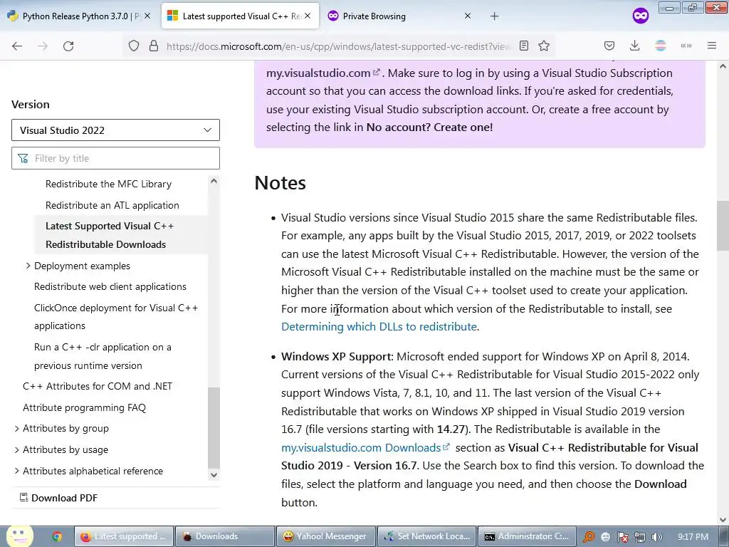Screen dimensions: 729x547
Task: Open the tracking protection shield icon
Action: pyautogui.click(x=134, y=46)
